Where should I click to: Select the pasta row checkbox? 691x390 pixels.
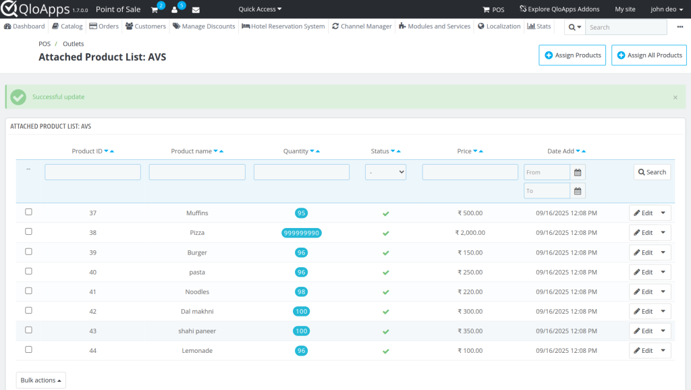28,271
